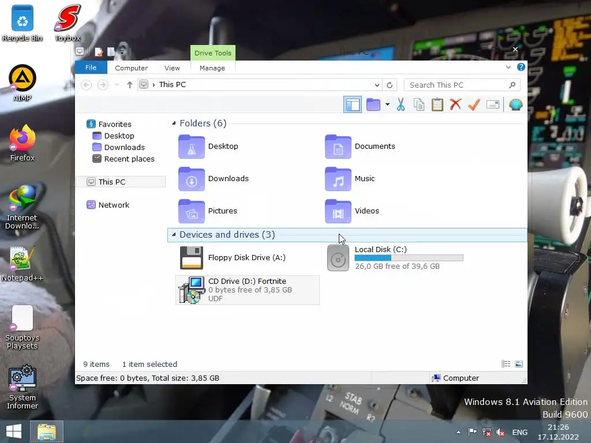Image resolution: width=591 pixels, height=443 pixels.
Task: Select the Desktop folder in main pane
Action: pos(208,146)
